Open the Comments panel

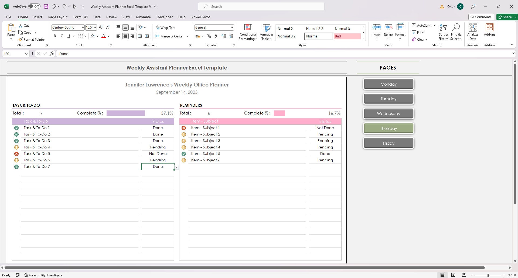click(x=481, y=17)
